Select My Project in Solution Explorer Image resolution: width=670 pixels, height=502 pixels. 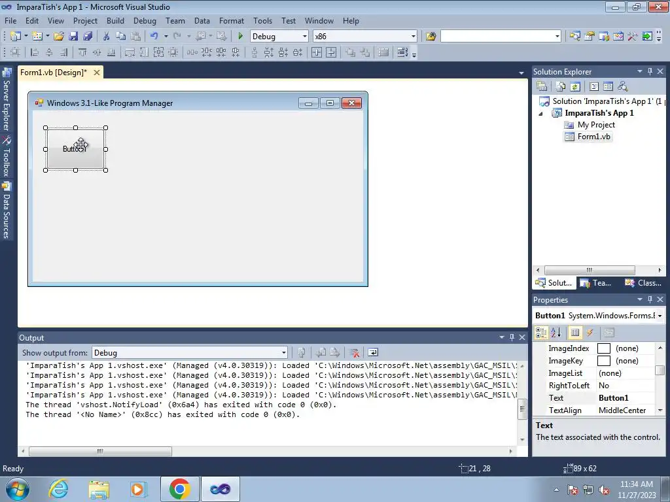590,125
